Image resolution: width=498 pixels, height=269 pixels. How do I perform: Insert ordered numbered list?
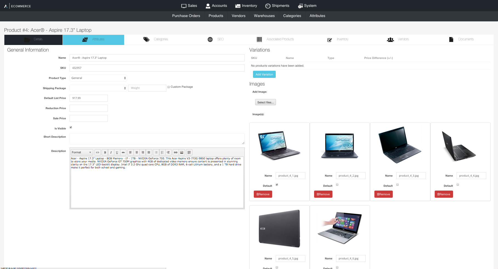(x=162, y=152)
